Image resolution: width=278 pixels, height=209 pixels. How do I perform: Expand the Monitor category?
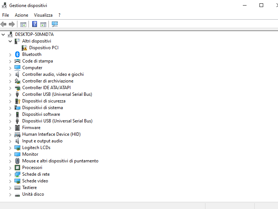(x=10, y=155)
